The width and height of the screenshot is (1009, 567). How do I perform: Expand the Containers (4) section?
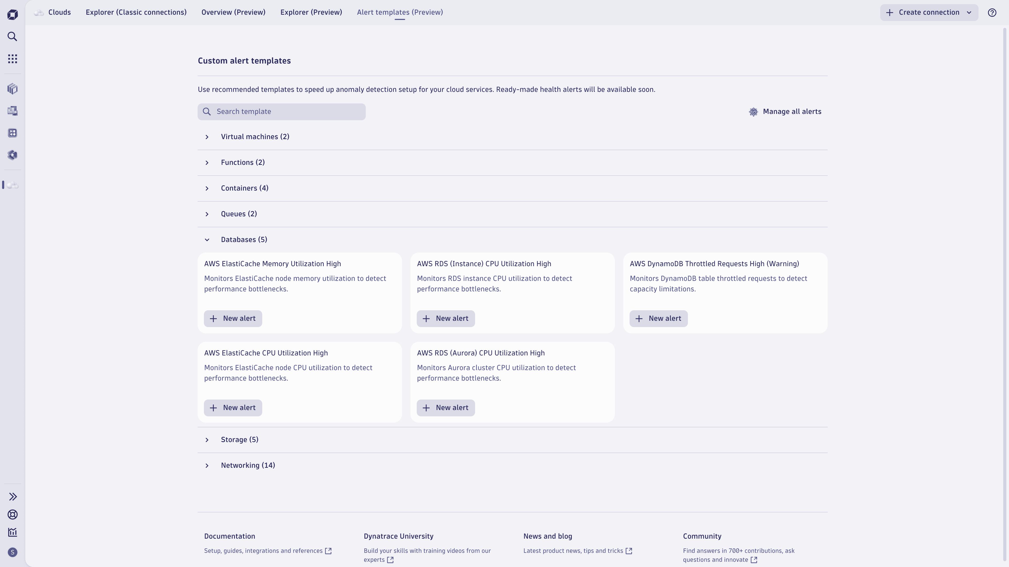[512, 188]
